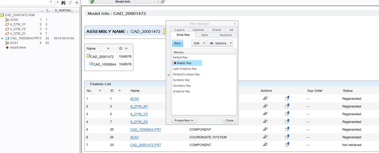Close View Manager with title bar X
The image size is (379, 153).
234,24
